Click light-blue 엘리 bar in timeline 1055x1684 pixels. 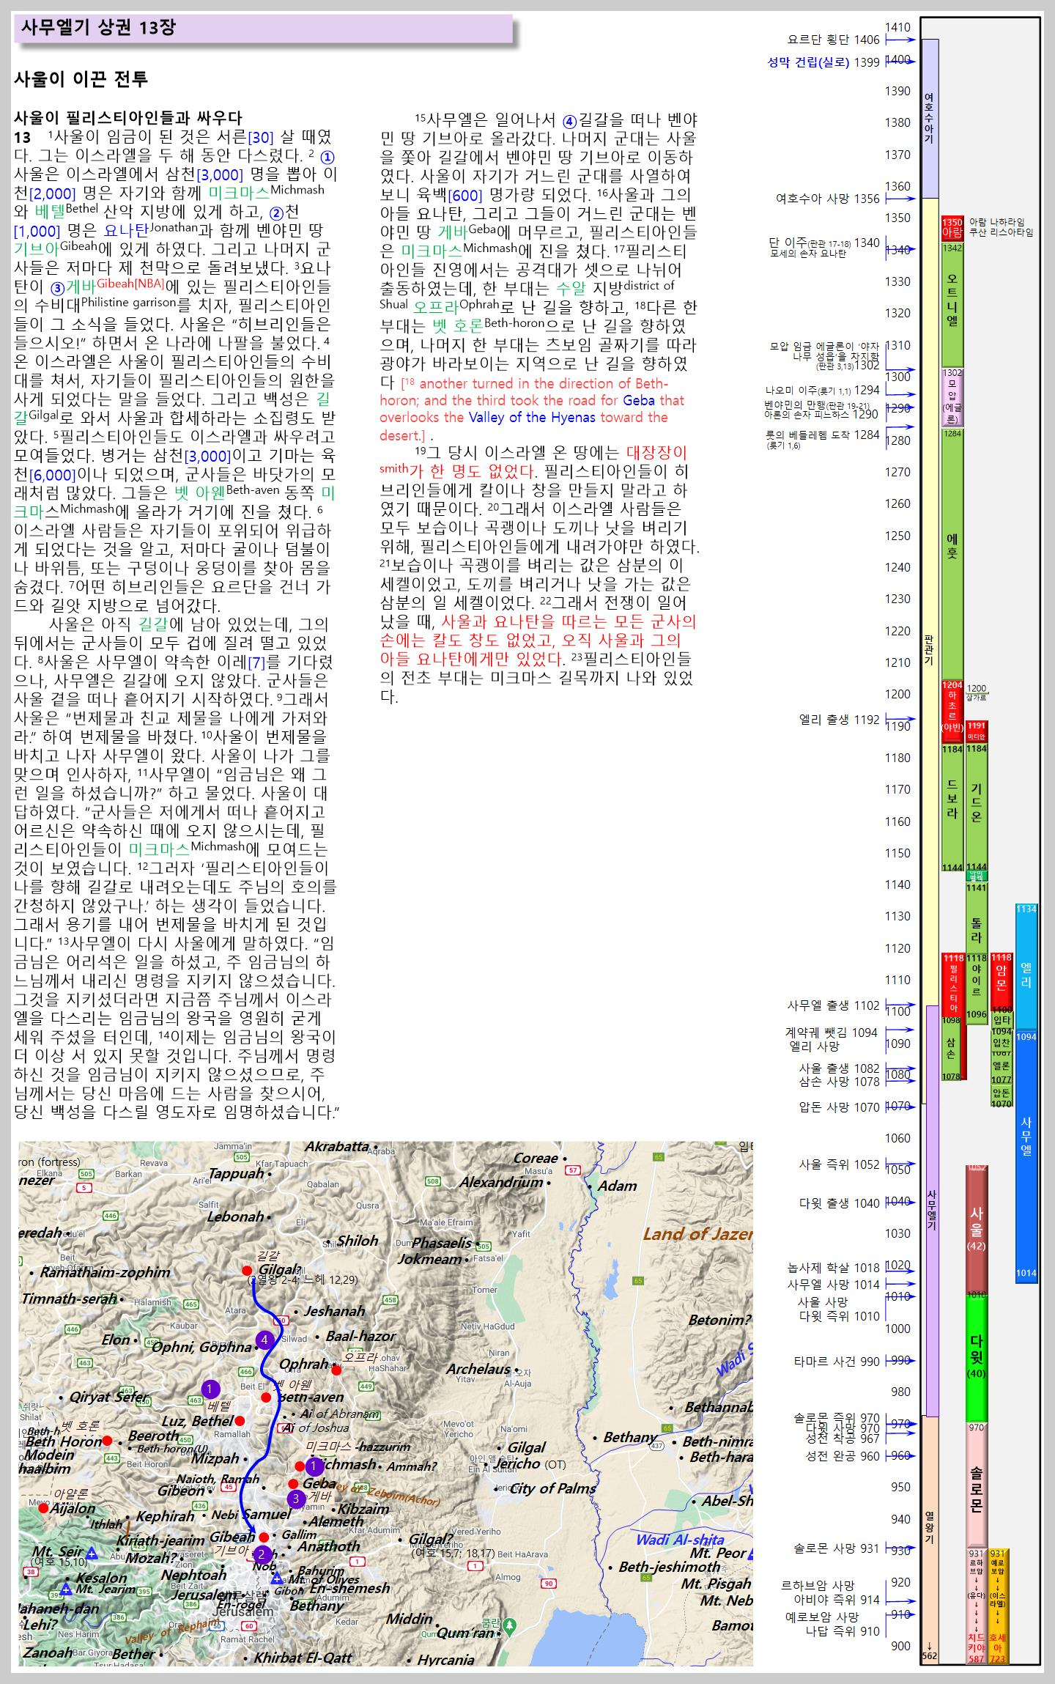point(1026,967)
